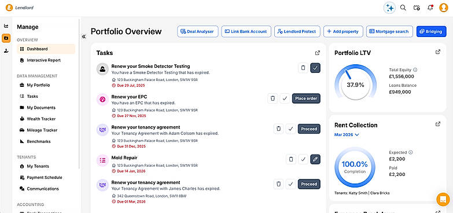Open the notifications bell
Viewport: 453px width, 213px height.
[x=430, y=8]
